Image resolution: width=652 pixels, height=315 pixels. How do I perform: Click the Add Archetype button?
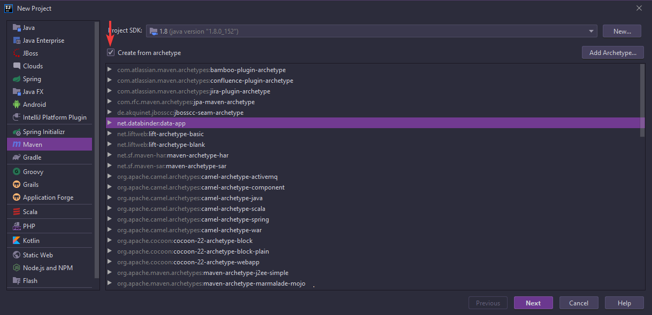tap(612, 53)
